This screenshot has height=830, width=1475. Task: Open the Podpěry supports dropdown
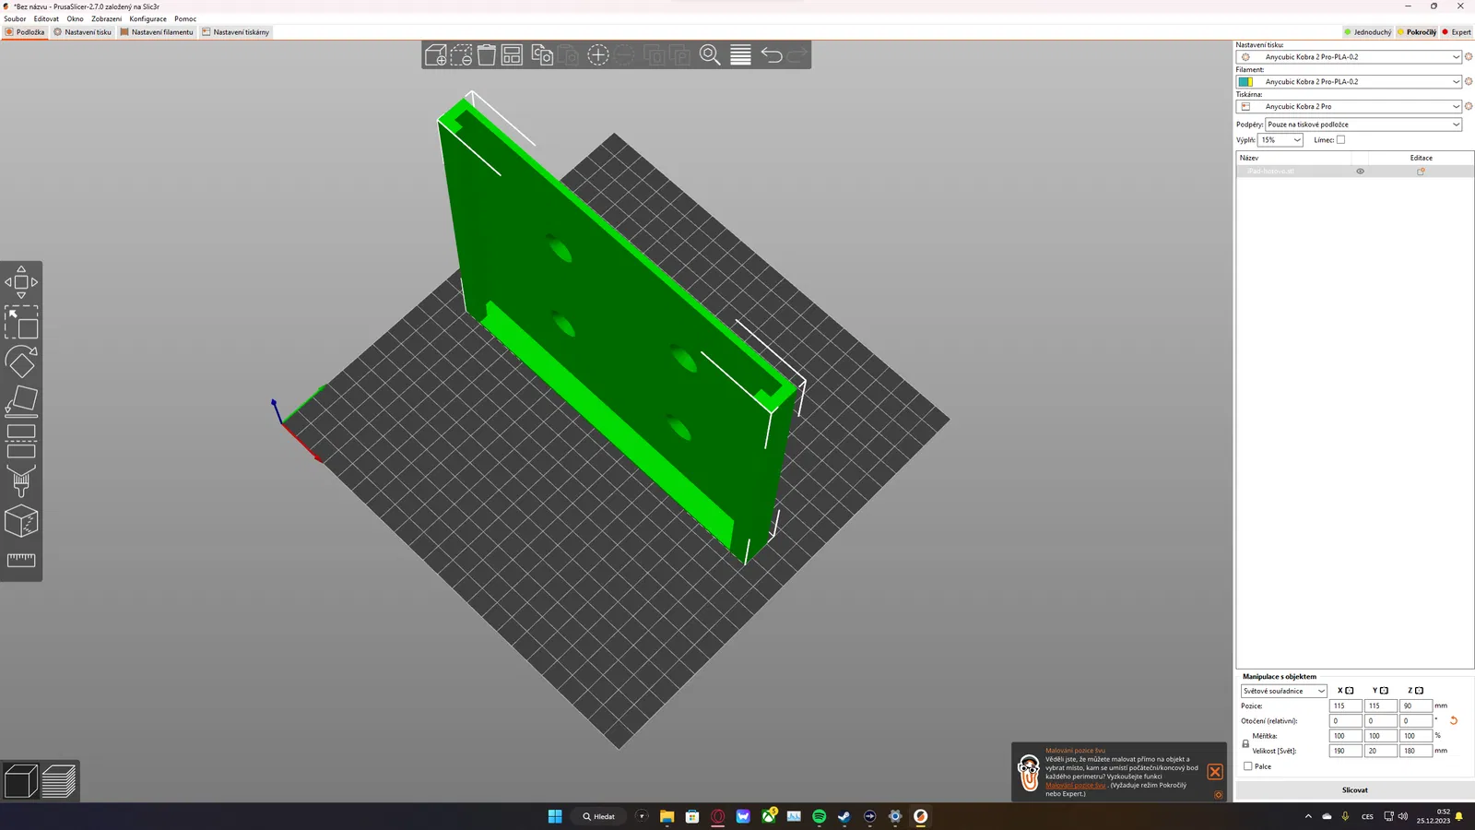pyautogui.click(x=1363, y=125)
